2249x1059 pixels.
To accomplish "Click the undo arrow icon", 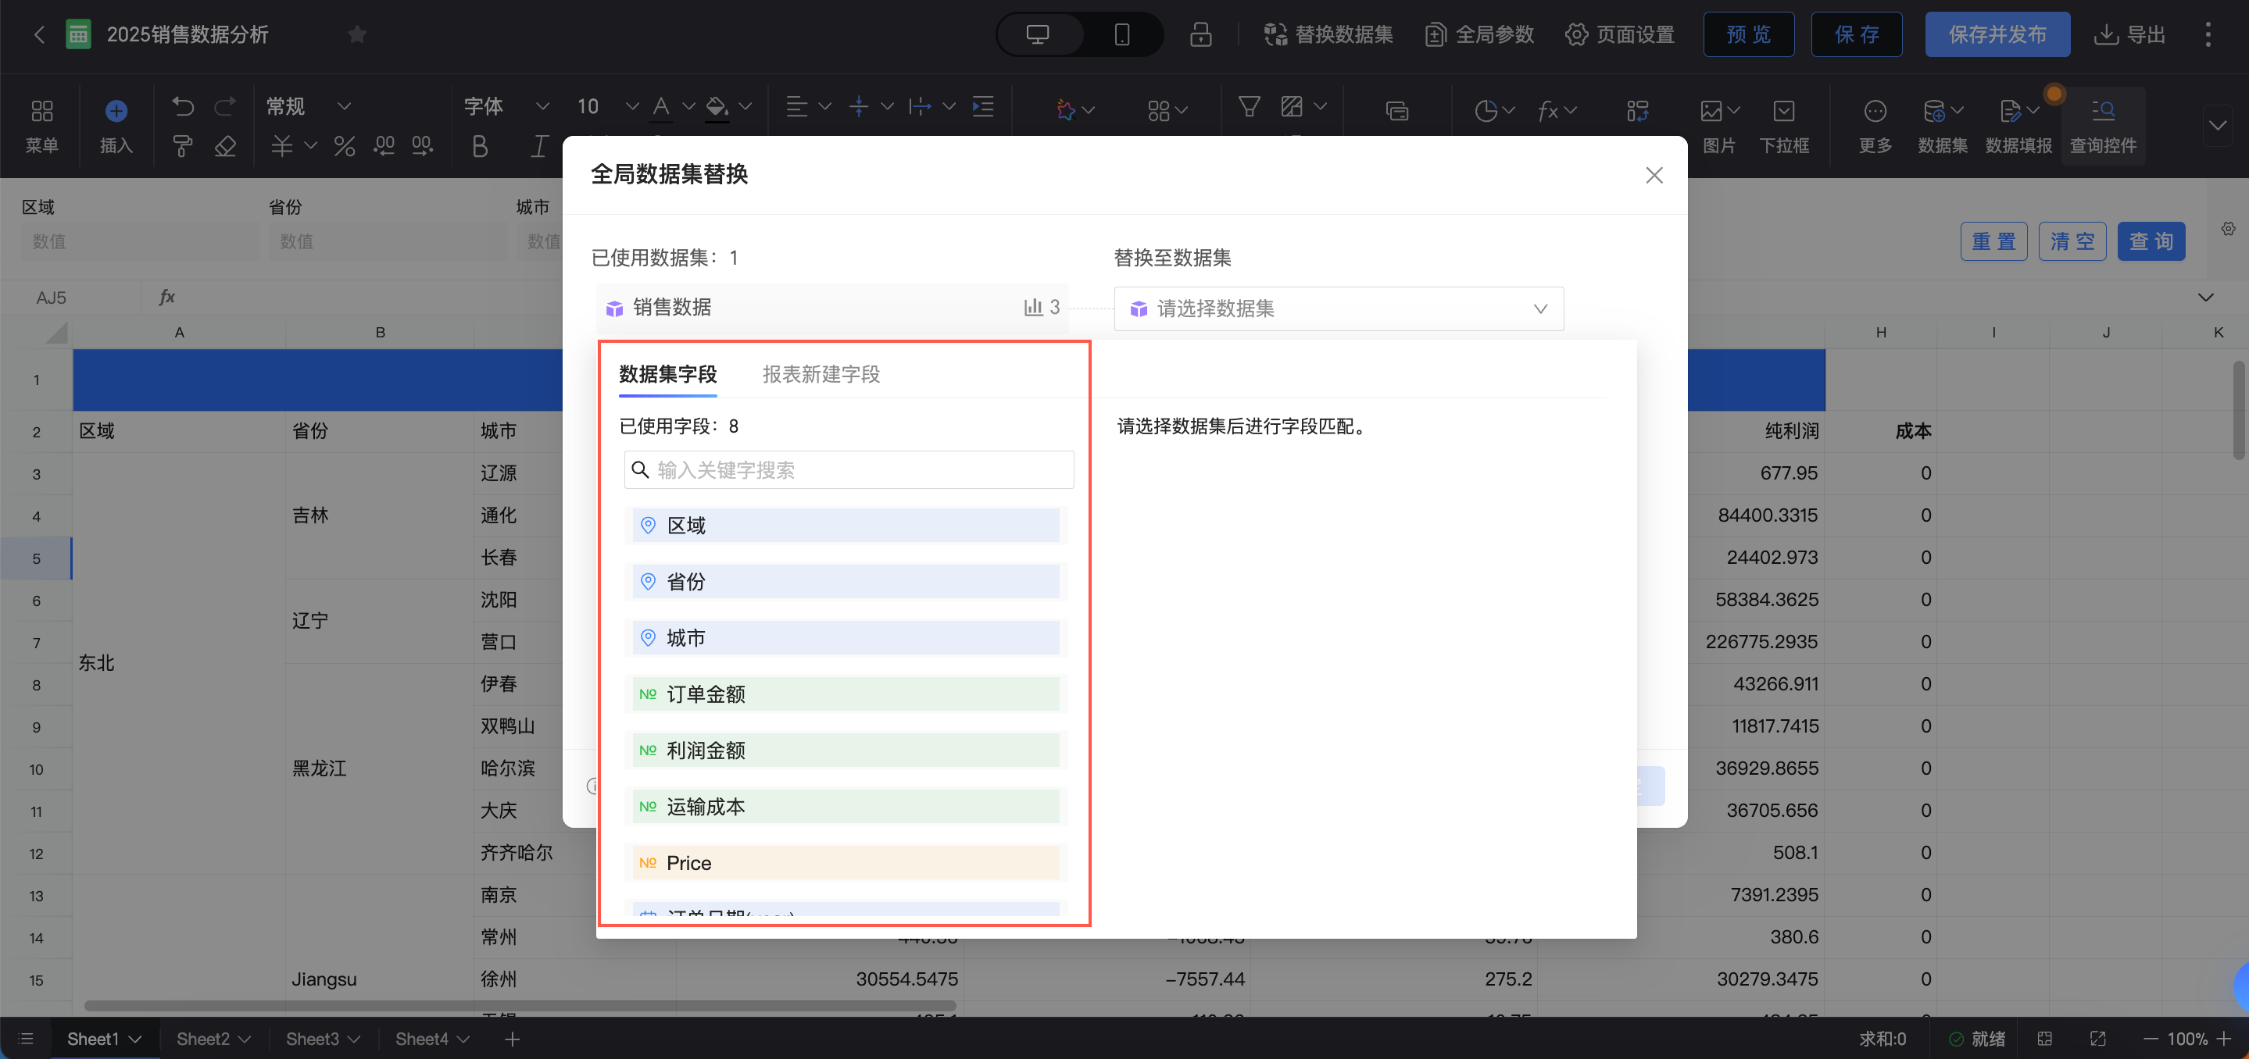I will click(183, 106).
